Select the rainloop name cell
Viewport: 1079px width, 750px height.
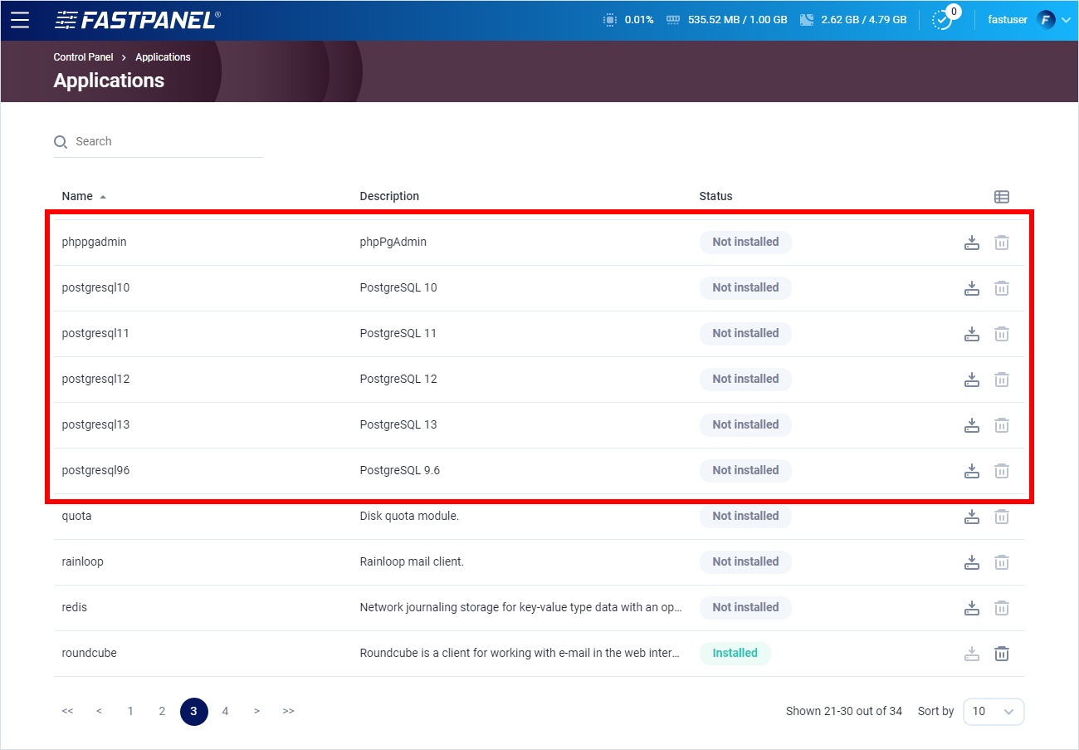82,562
